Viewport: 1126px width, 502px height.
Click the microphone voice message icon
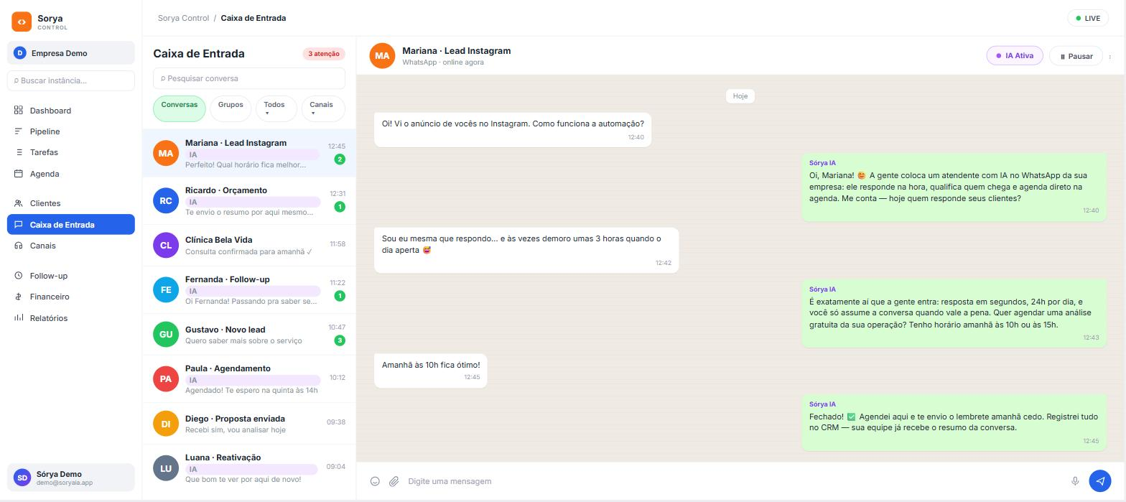(1075, 481)
